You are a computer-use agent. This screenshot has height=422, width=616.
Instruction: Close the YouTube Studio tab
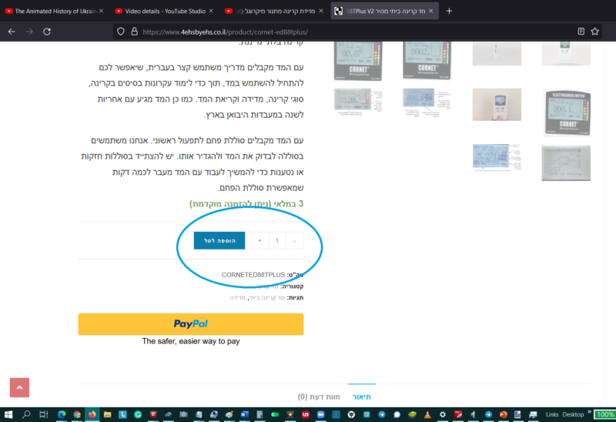click(211, 11)
